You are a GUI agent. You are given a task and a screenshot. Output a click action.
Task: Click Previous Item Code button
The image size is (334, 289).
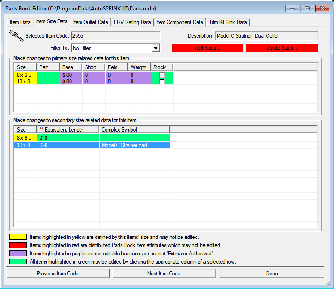point(58,274)
